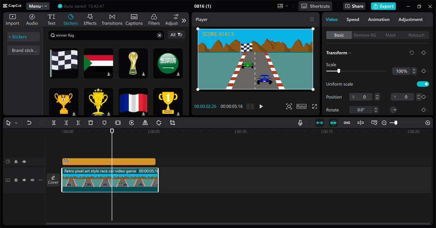Click the Share button
This screenshot has width=436, height=228.
[354, 6]
